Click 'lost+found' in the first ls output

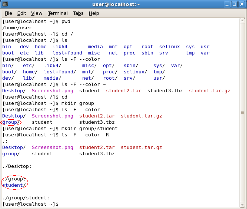tap(67, 53)
